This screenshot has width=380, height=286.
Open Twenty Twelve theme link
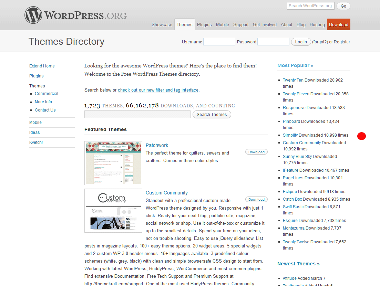pos(296,242)
